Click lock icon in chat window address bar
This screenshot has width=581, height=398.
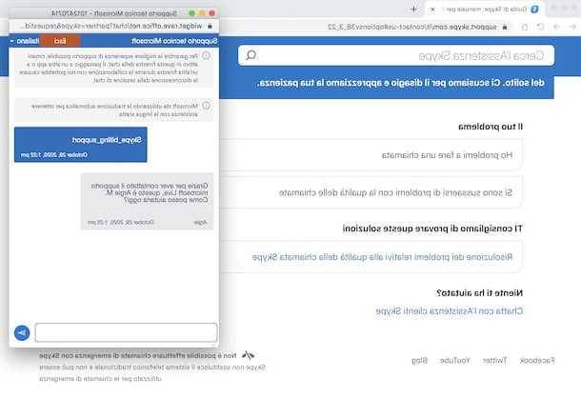tap(210, 26)
